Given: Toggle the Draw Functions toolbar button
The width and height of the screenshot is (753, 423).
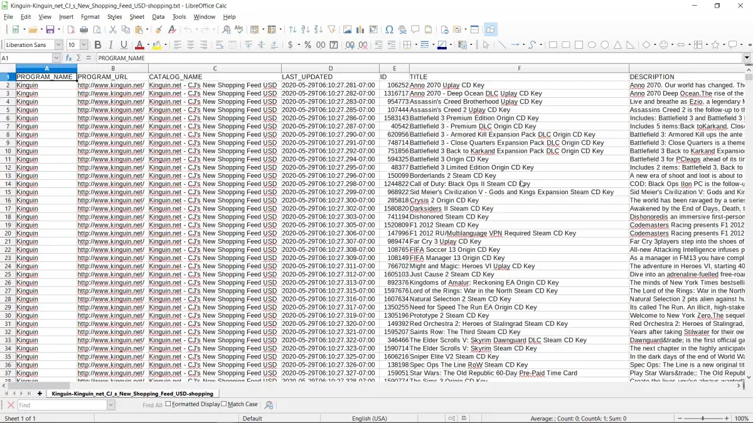Looking at the screenshot, I should click(x=490, y=29).
